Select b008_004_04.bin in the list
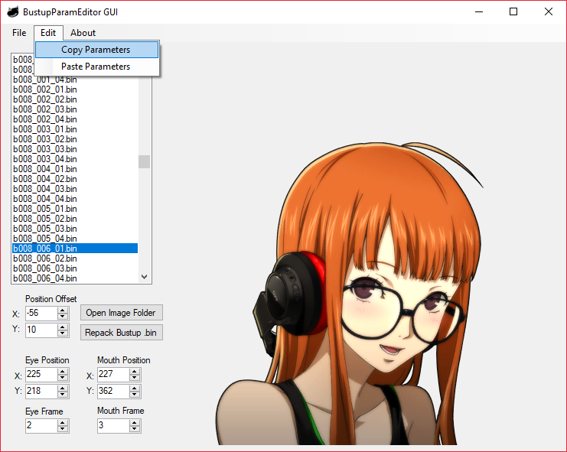This screenshot has width=567, height=452. click(75, 199)
